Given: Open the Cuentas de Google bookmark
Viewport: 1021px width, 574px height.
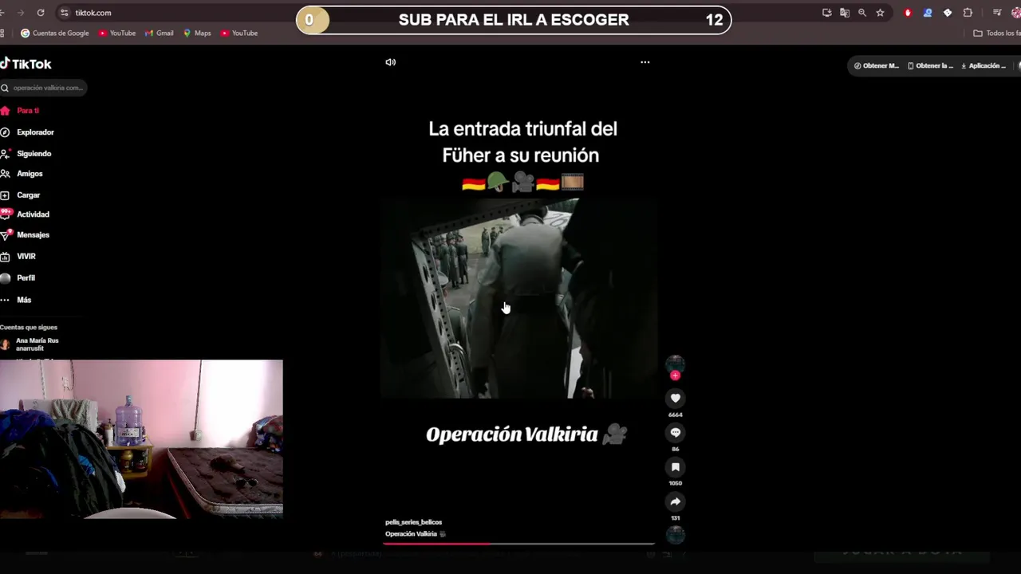Looking at the screenshot, I should tap(55, 33).
